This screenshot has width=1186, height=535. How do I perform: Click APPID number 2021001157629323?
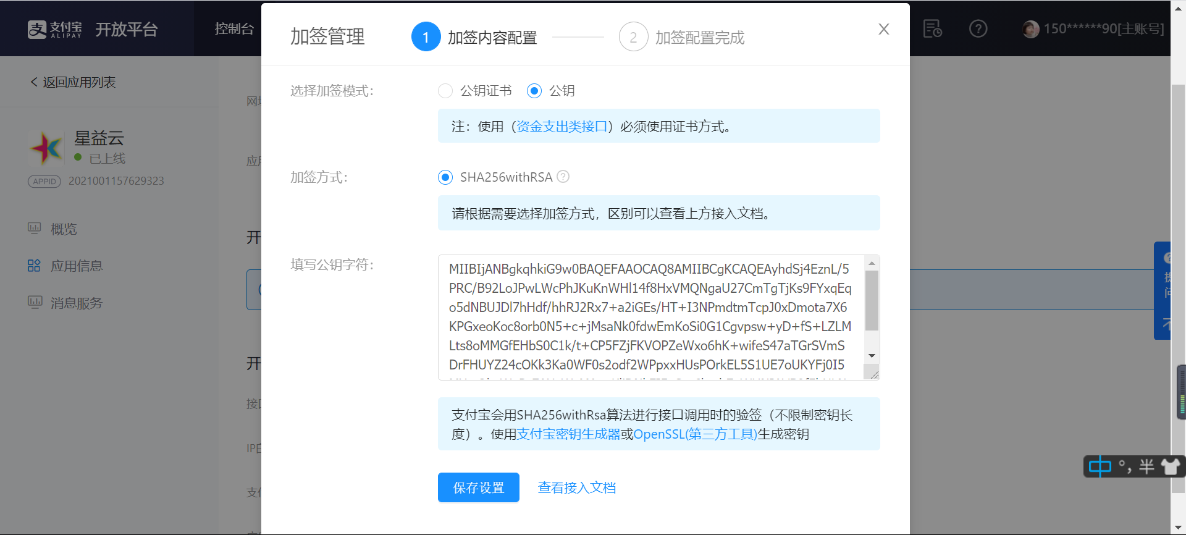116,181
